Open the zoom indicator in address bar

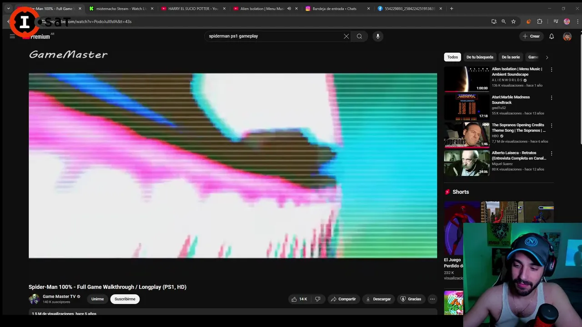503,21
